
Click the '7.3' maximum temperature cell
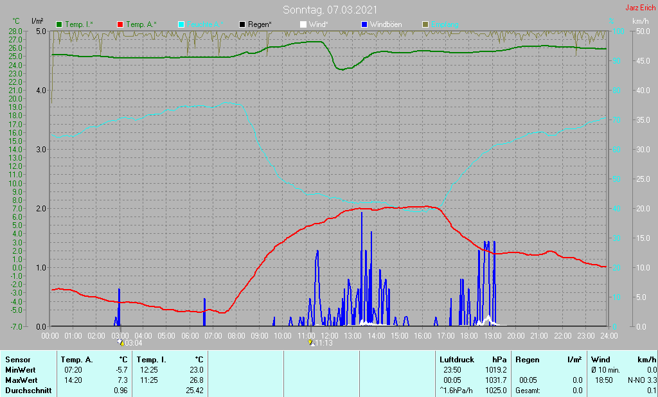pos(122,380)
